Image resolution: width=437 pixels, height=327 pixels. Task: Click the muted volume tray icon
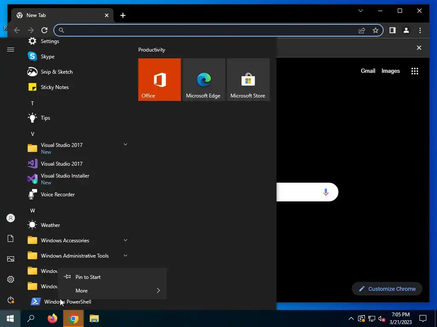[382, 318]
